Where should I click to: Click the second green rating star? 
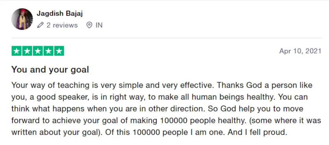pyautogui.click(x=27, y=51)
